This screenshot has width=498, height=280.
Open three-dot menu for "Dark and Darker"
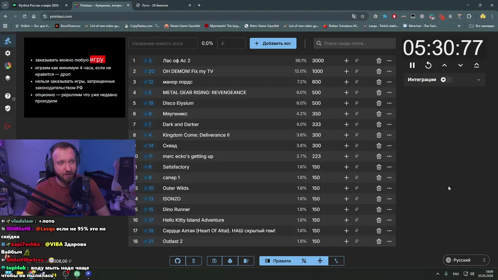pos(389,124)
